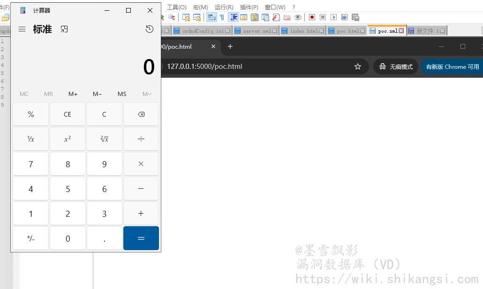Toggle the indent guide toolbar button
This screenshot has height=289, width=483.
[x=233, y=17]
